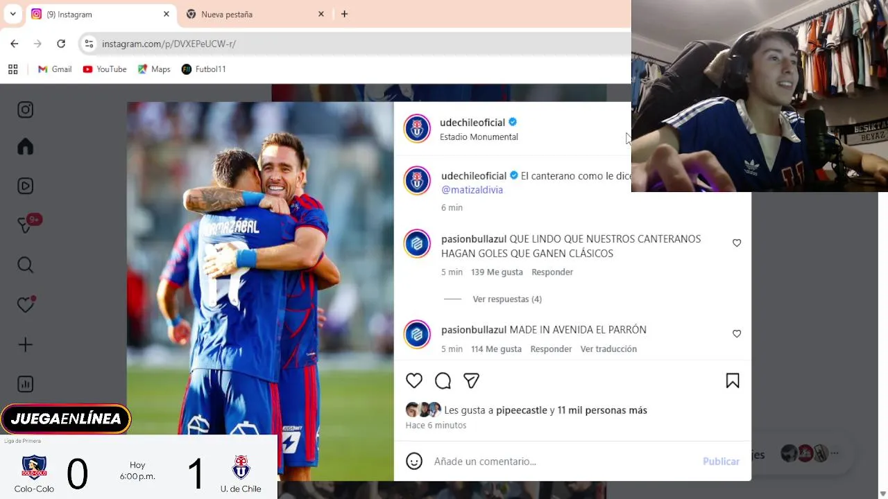888x499 pixels.
Task: Open Reels from the sidebar icon
Action: tap(25, 186)
